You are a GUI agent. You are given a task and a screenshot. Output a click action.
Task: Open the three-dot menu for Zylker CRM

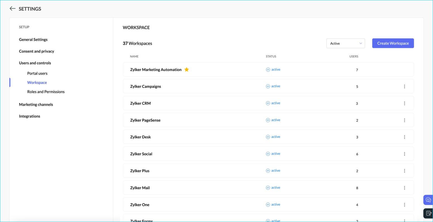tap(404, 103)
